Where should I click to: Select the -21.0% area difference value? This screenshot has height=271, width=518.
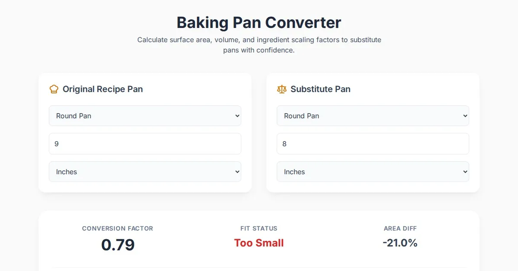(400, 243)
